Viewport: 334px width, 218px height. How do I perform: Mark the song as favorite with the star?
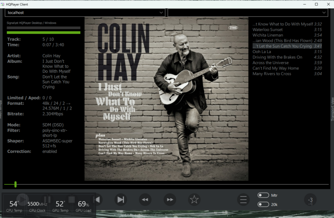194,200
